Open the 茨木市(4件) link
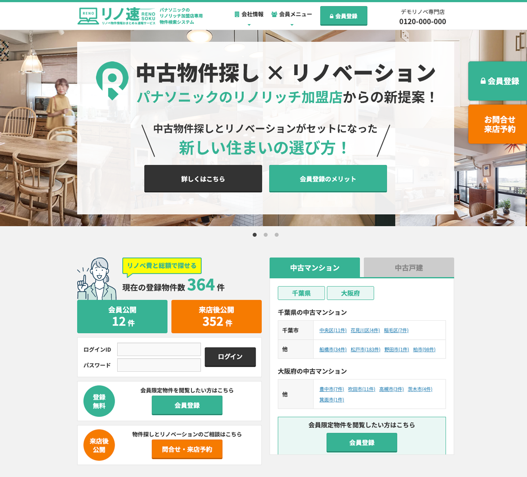The height and width of the screenshot is (477, 527). point(420,389)
